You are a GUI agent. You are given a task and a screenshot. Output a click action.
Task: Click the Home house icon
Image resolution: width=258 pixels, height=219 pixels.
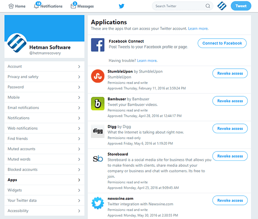(11, 6)
